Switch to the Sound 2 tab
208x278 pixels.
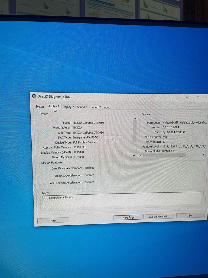coord(96,107)
